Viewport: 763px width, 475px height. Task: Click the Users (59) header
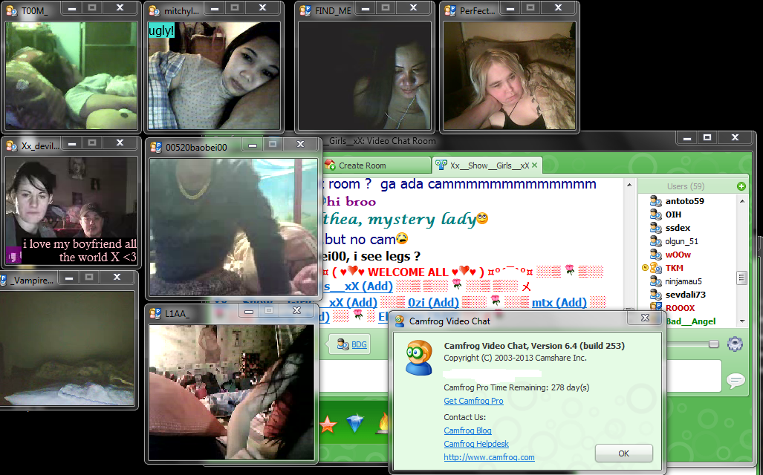686,186
